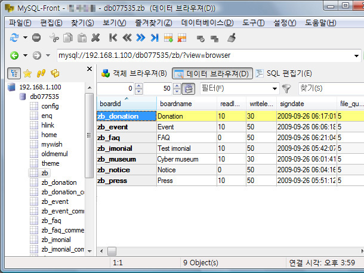
Task: Increase the limit 50 spinner
Action: 177,86
